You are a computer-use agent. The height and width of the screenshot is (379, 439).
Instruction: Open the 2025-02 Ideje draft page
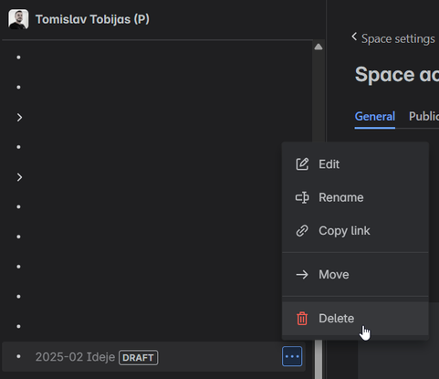[x=75, y=357]
